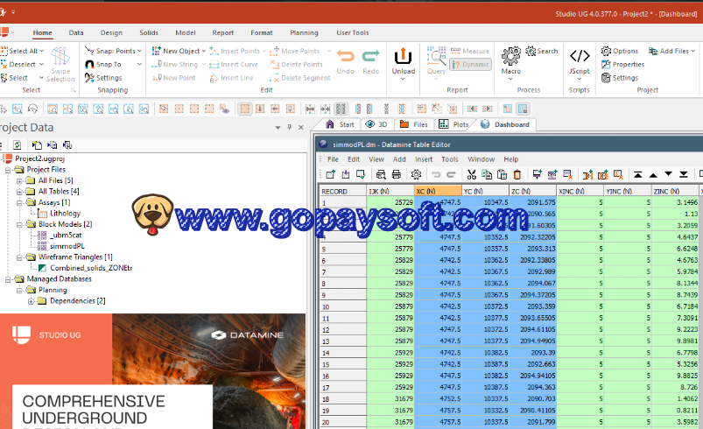The image size is (703, 429).
Task: Collapse the Block Models tree node
Action: click(19, 224)
